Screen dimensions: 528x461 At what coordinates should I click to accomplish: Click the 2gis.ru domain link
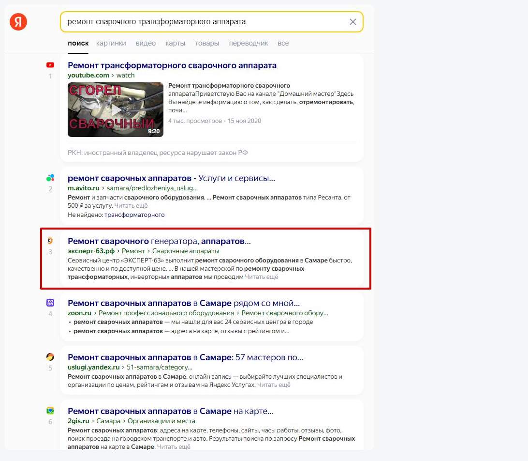[x=78, y=421]
